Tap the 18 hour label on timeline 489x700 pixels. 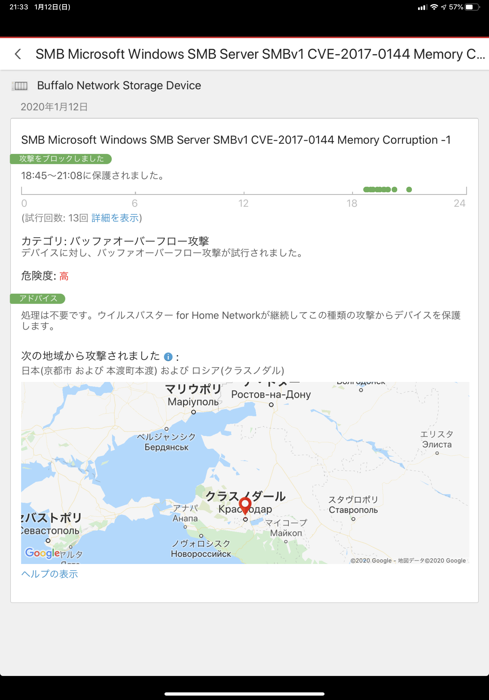coord(352,203)
